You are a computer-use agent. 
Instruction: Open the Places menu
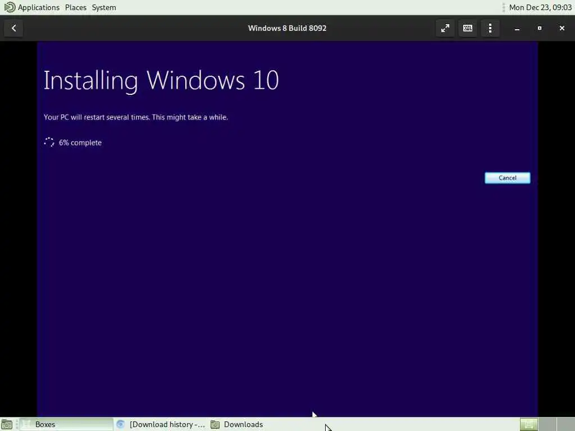point(76,7)
